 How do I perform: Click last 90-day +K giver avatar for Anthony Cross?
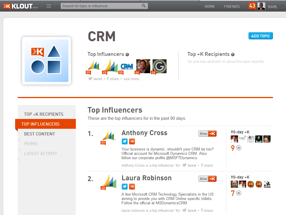pyautogui.click(x=267, y=139)
